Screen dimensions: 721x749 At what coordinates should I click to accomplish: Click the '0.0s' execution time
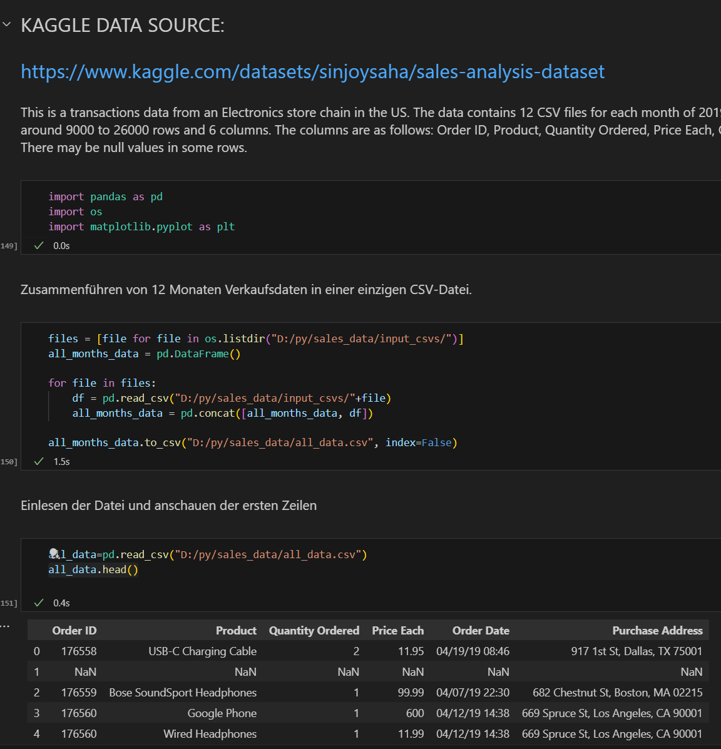click(x=61, y=245)
